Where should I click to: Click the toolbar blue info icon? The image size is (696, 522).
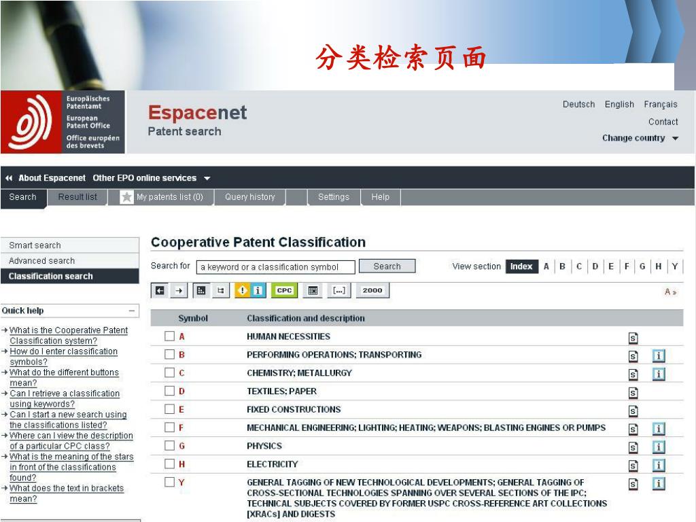coord(258,291)
